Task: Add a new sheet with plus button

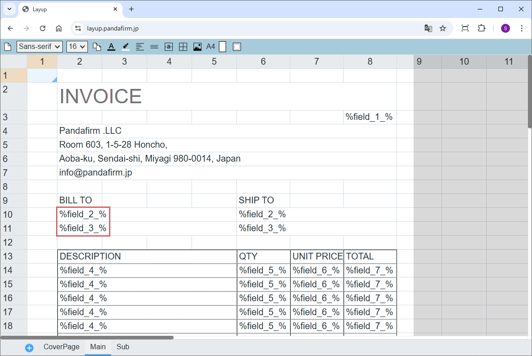Action: click(x=29, y=348)
